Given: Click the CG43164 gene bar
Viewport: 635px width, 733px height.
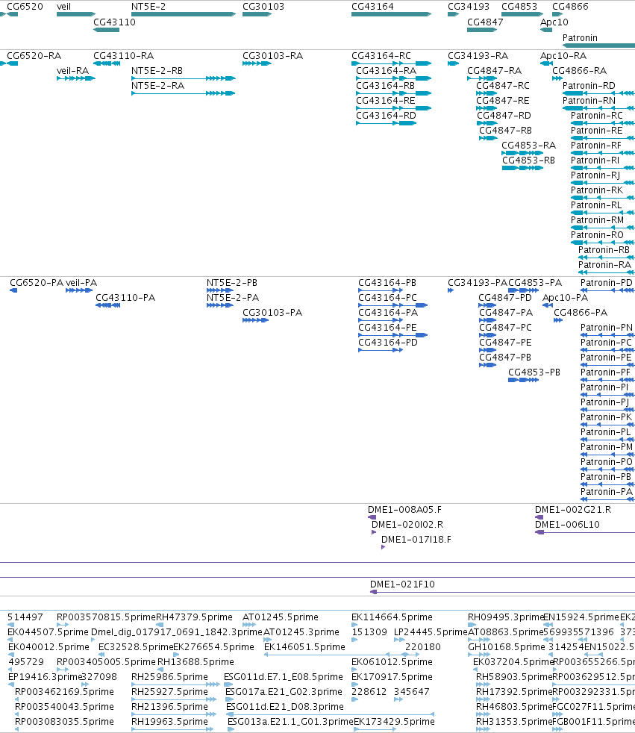Looking at the screenshot, I should click(x=391, y=14).
